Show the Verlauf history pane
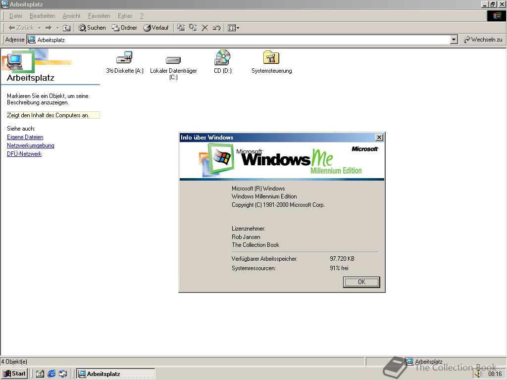This screenshot has width=507, height=380. (x=156, y=28)
